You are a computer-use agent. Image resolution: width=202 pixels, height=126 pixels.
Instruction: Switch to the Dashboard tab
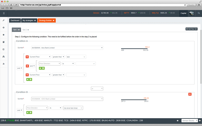click(x=15, y=20)
